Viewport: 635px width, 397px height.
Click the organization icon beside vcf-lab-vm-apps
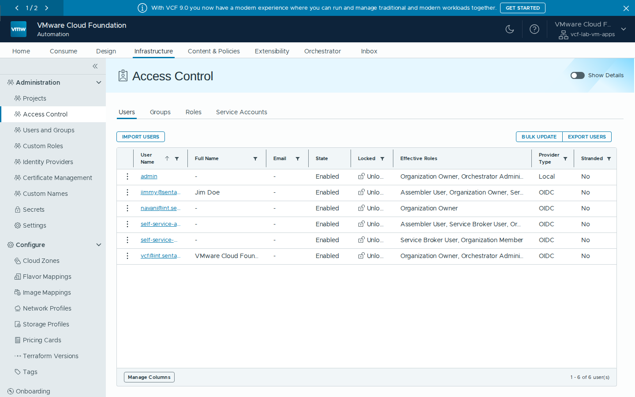pos(564,35)
